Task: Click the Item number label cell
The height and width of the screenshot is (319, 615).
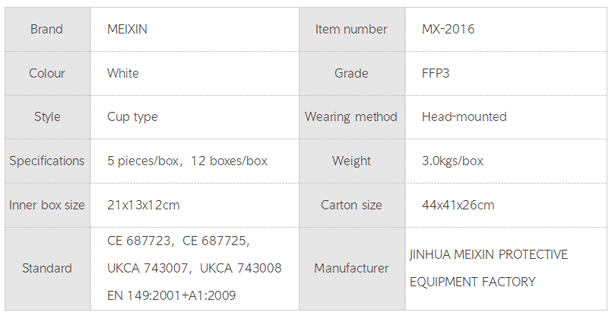Action: pos(351,30)
